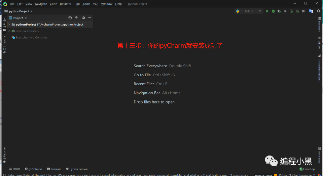Run with coverage shield icon

pyautogui.click(x=279, y=11)
